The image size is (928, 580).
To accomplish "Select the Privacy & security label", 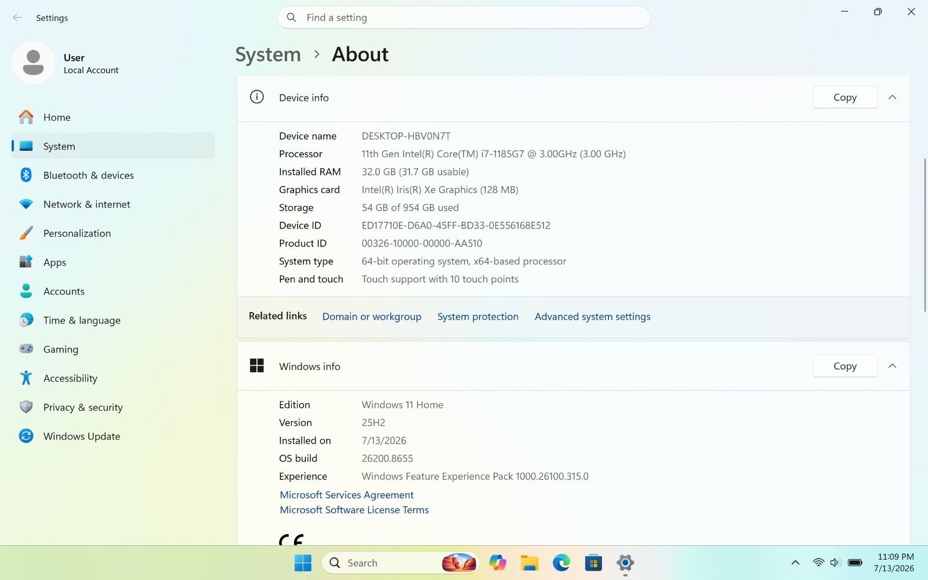I will click(x=83, y=407).
